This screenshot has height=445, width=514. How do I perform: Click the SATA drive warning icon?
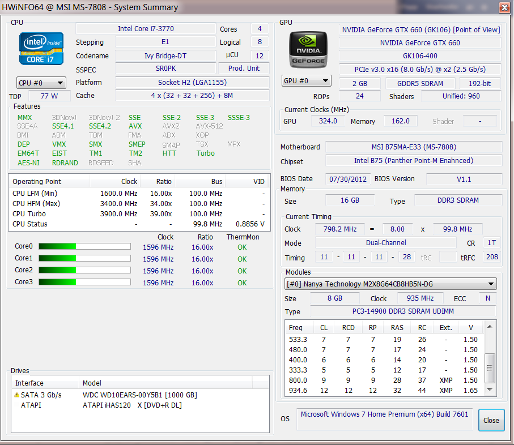17,395
